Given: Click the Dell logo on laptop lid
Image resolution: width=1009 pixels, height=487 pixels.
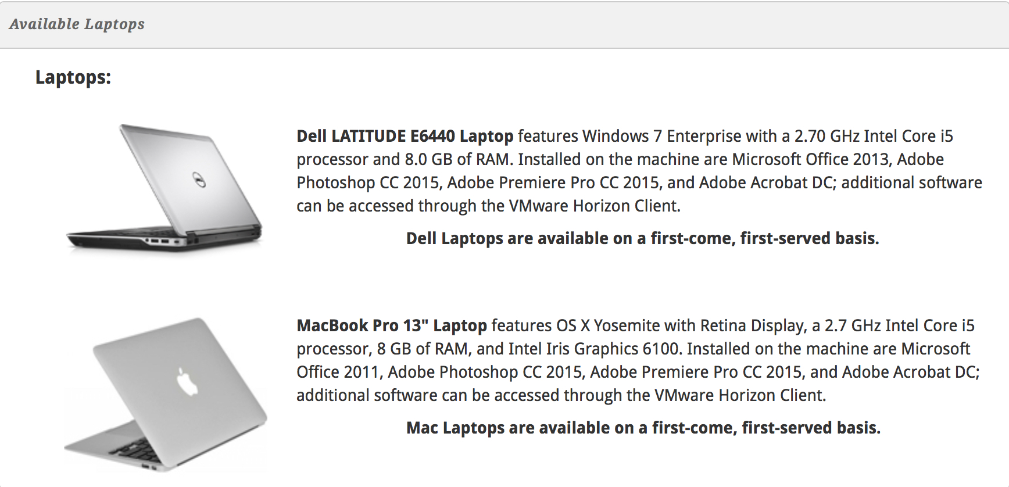Looking at the screenshot, I should tap(199, 181).
